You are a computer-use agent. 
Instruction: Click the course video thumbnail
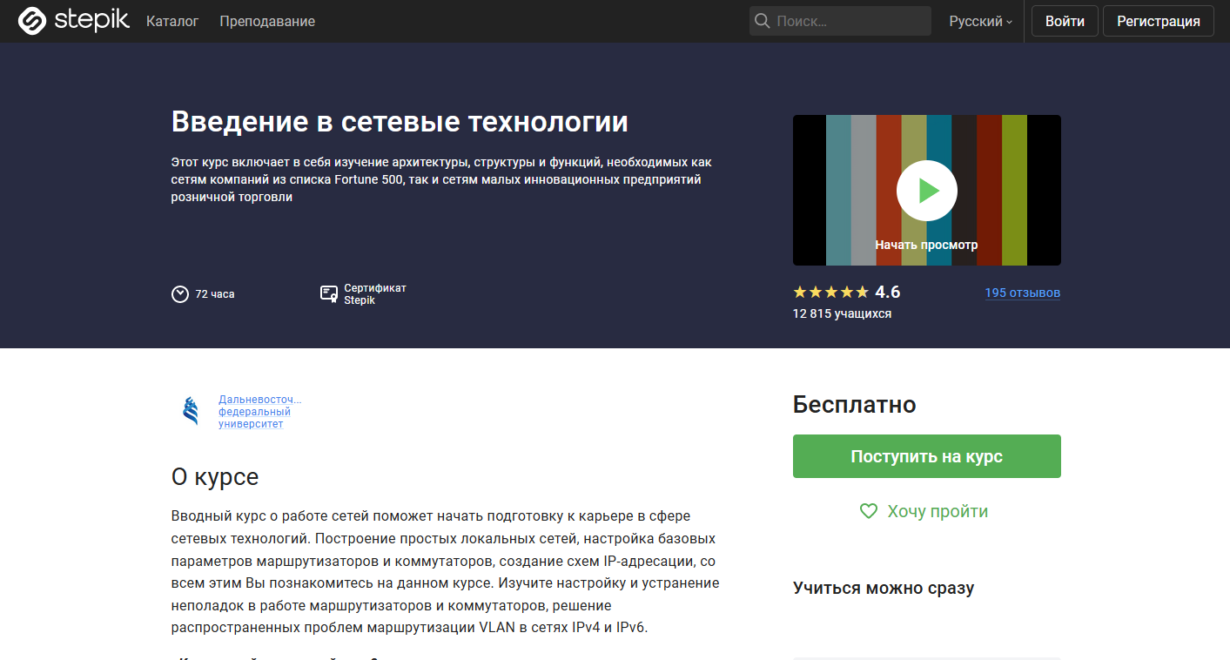[926, 190]
